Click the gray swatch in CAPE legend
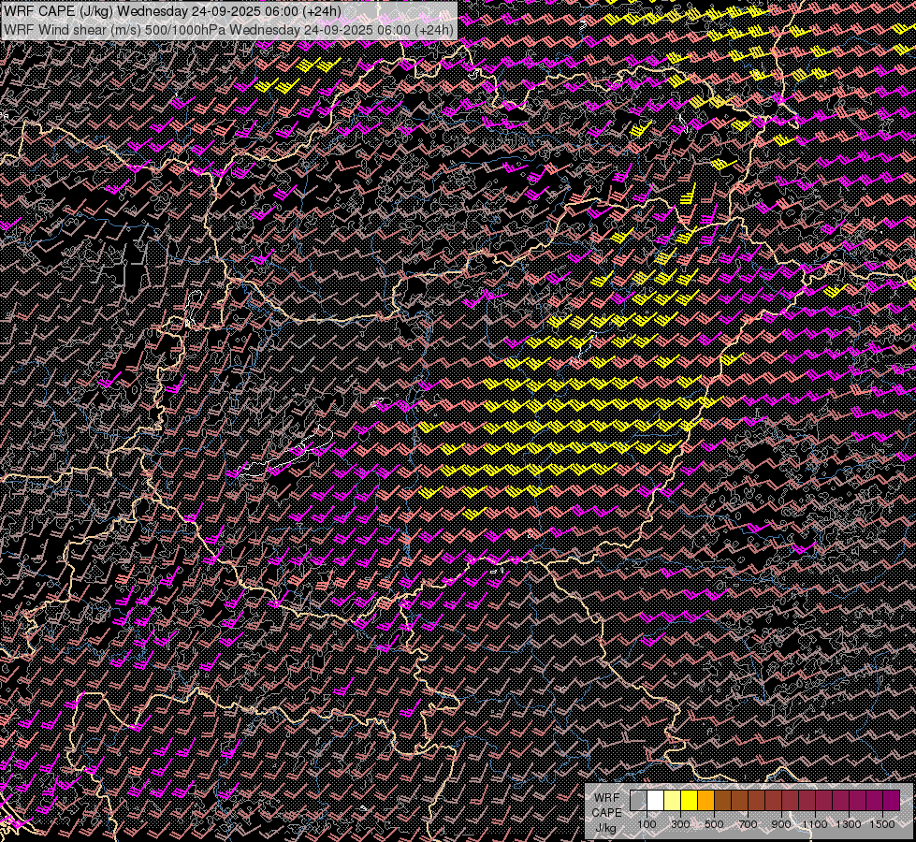This screenshot has height=842, width=916. (638, 800)
